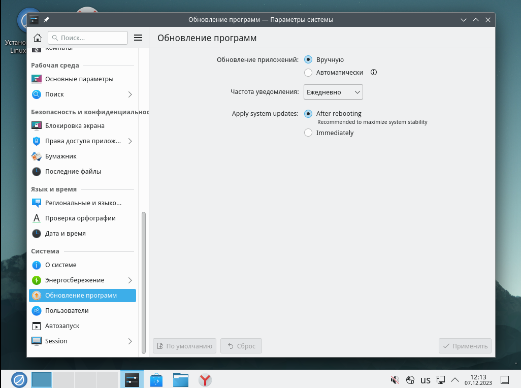Screen dimensions: 521x388
Task: Launch Yandex browser from taskbar
Action: (205, 380)
